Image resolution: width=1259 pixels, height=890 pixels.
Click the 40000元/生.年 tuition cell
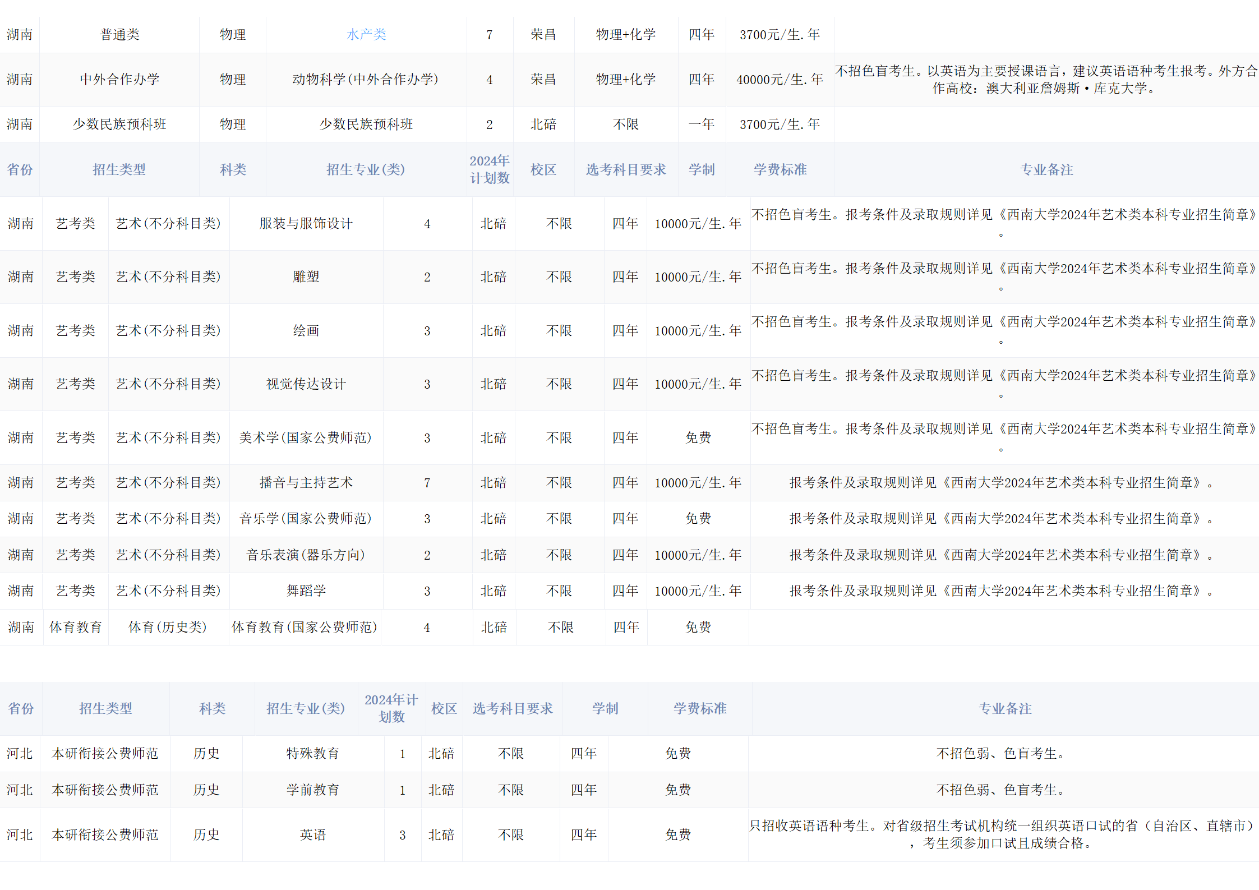780,80
